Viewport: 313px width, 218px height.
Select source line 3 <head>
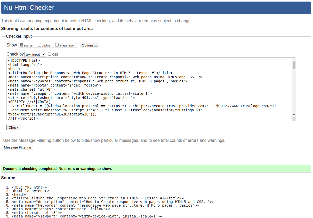point(19,194)
